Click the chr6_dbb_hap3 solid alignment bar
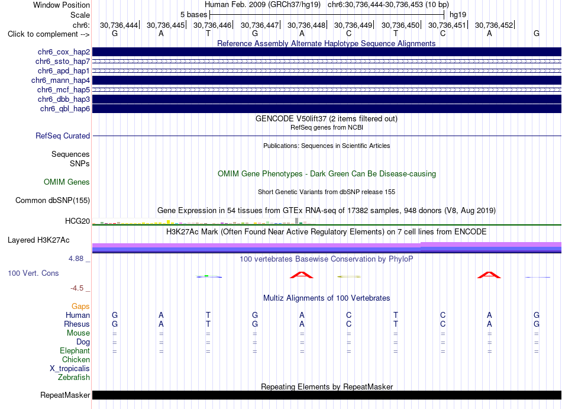562x409 pixels. [327, 99]
